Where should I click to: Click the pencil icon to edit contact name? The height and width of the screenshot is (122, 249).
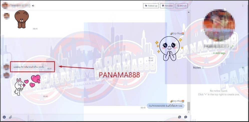click(232, 47)
